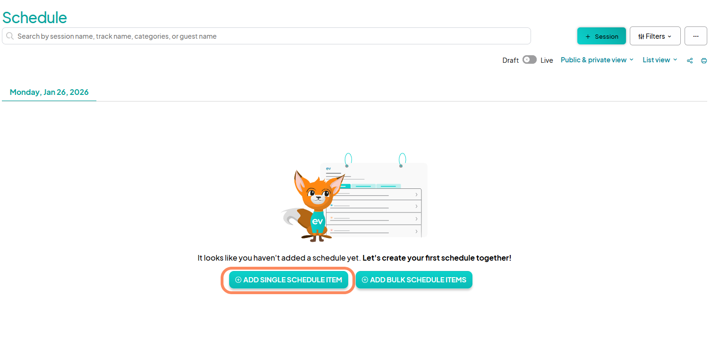Open the List view dropdown
Viewport: 720px width, 339px height.
point(660,60)
